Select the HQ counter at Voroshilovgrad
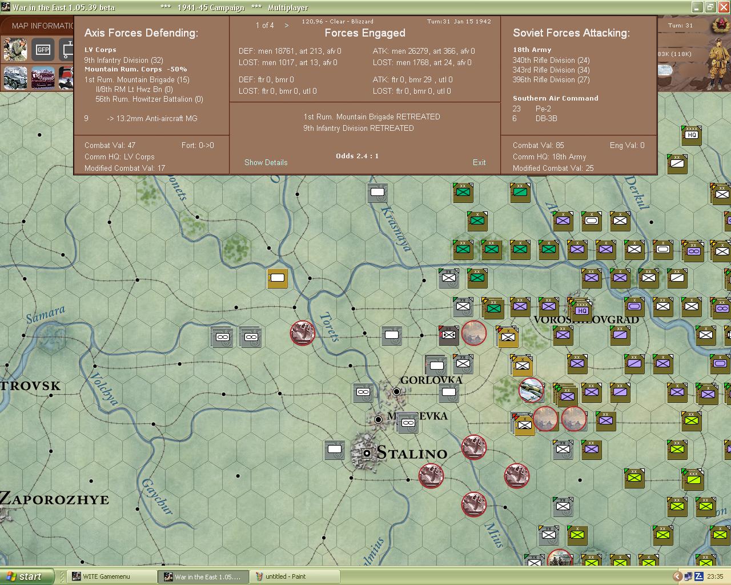Screen dimensions: 731x585 click(x=581, y=309)
